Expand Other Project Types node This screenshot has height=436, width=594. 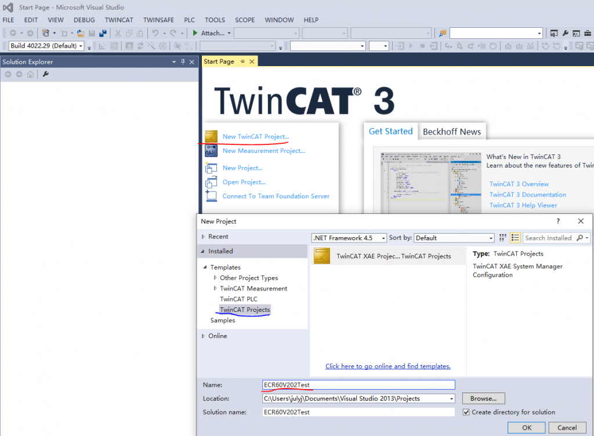coord(215,278)
